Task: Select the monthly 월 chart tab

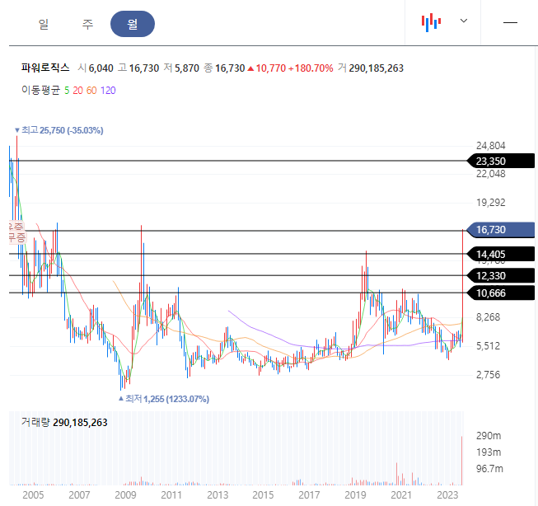Action: click(133, 24)
